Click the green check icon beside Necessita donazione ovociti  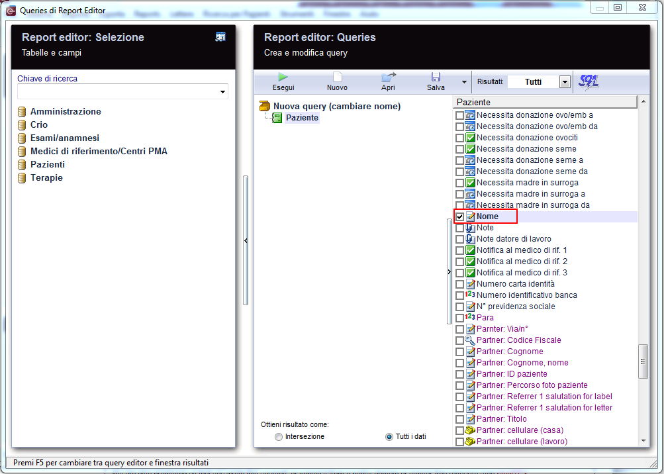click(x=470, y=138)
